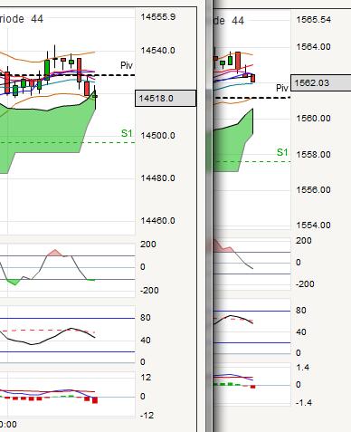Click the vertical divider between the charts

click(x=209, y=216)
